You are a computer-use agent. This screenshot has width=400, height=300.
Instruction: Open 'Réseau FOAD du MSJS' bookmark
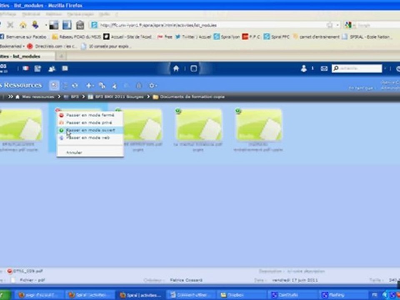click(x=77, y=37)
